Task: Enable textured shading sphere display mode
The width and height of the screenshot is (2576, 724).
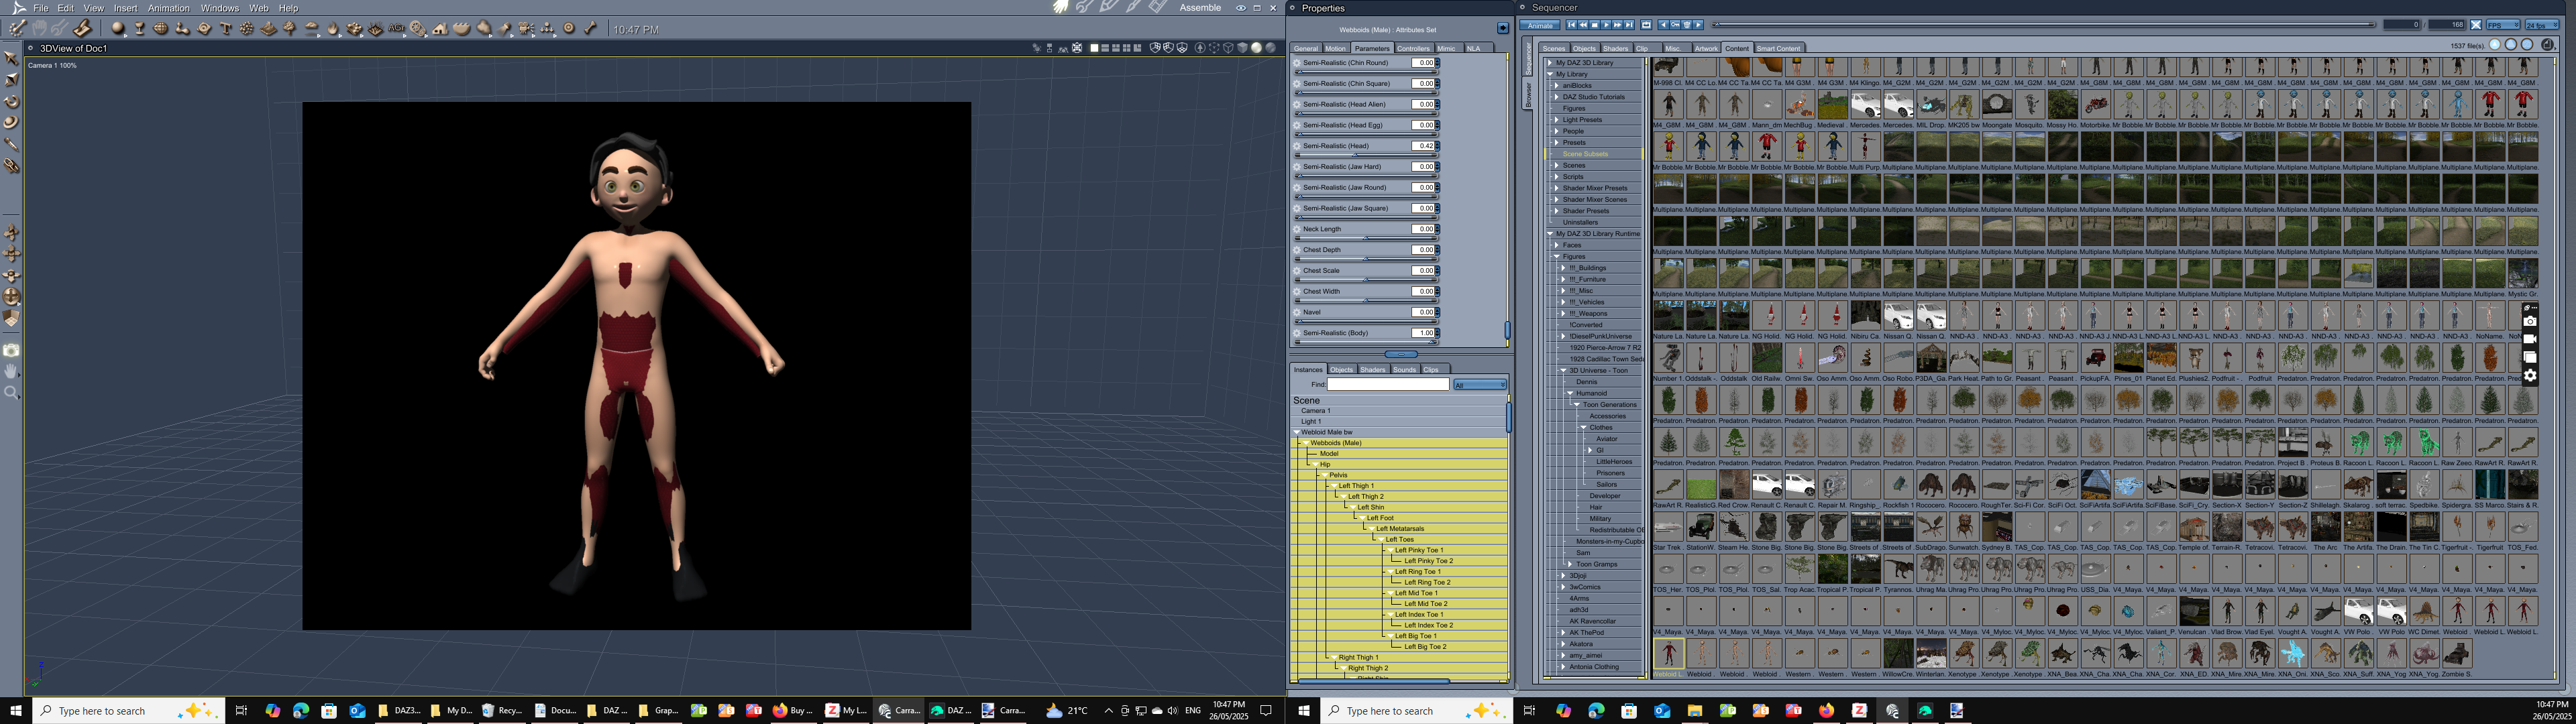Action: (1271, 48)
